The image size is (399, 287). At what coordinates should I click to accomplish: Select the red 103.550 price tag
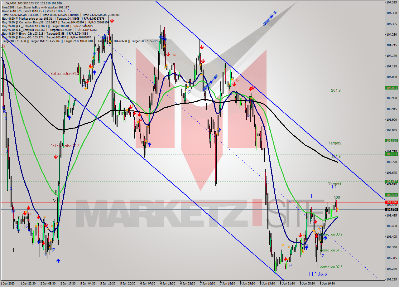(392, 202)
